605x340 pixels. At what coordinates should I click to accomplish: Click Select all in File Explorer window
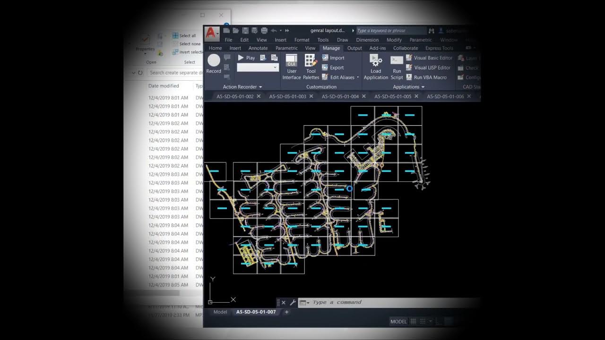(184, 35)
